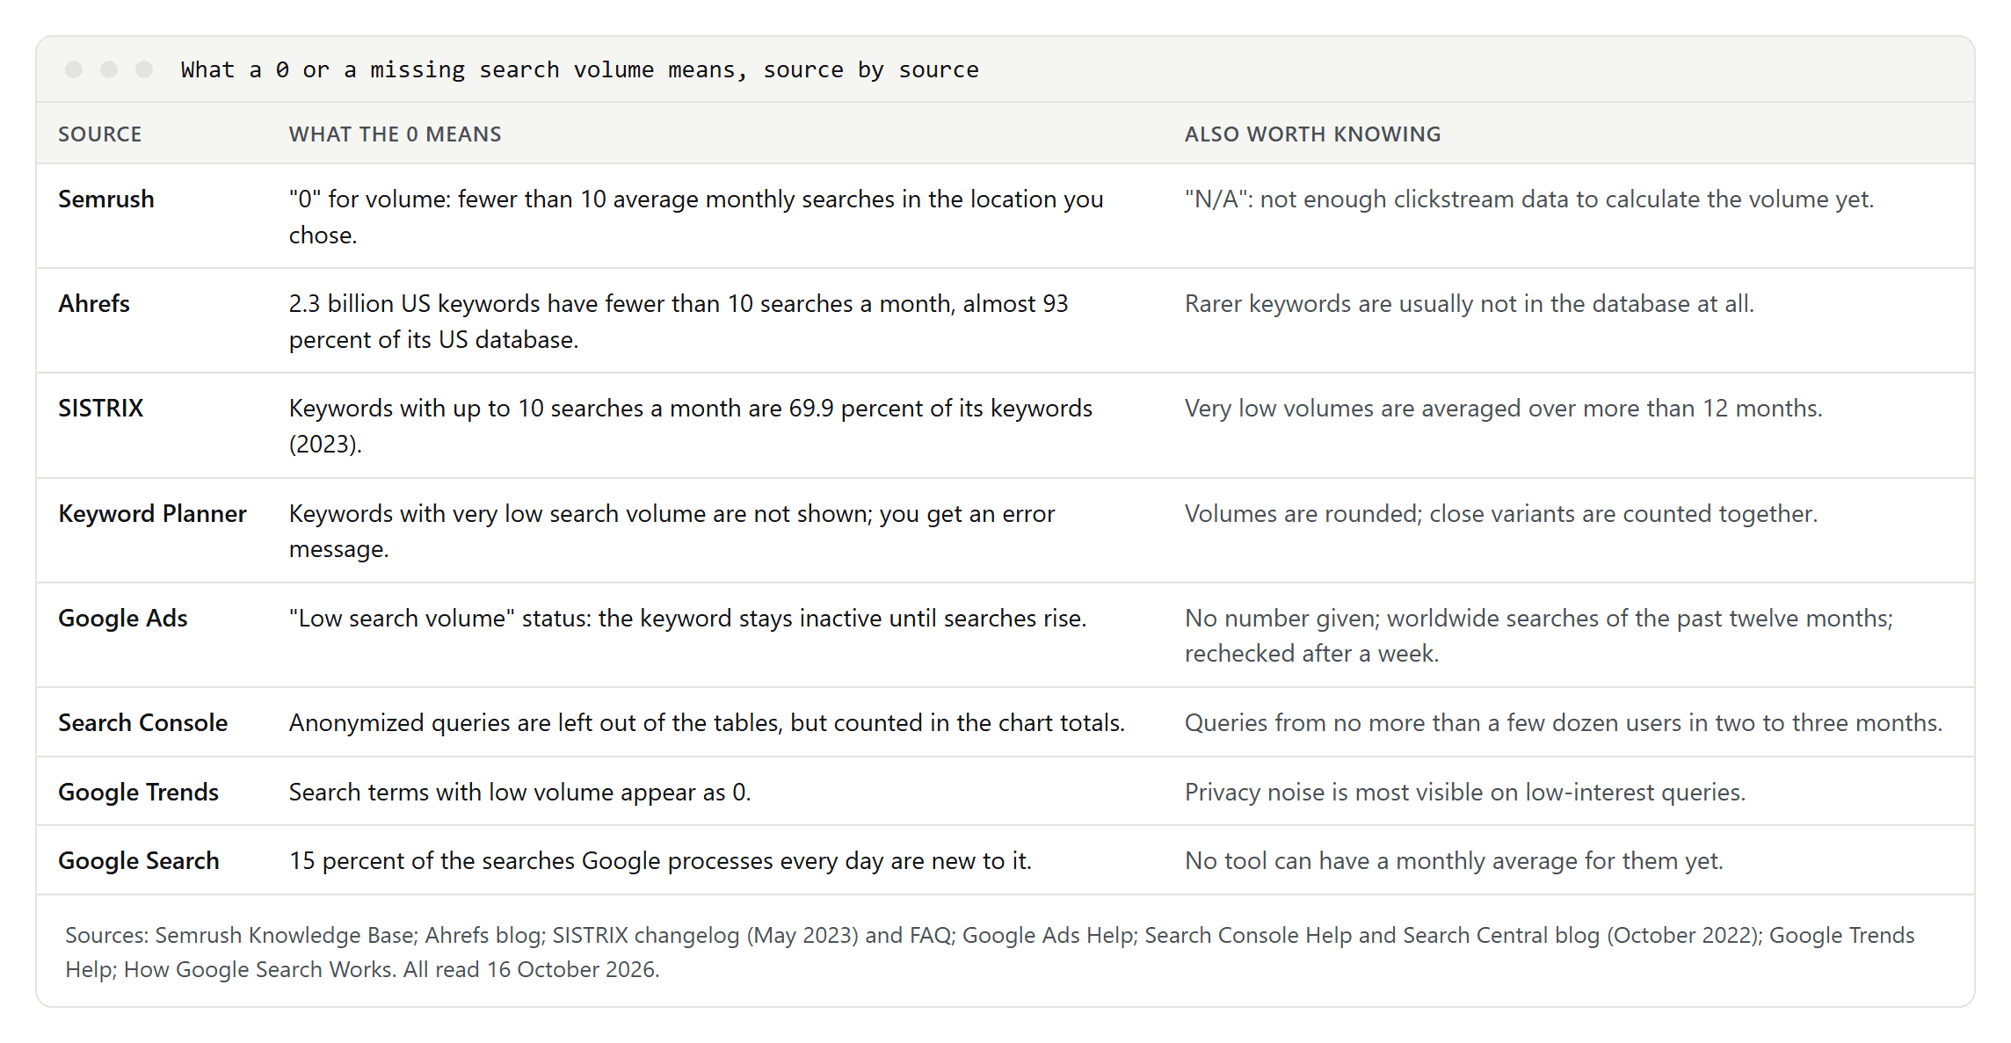This screenshot has height=1043, width=2011.
Task: Select the Search Console row label
Action: click(x=142, y=723)
